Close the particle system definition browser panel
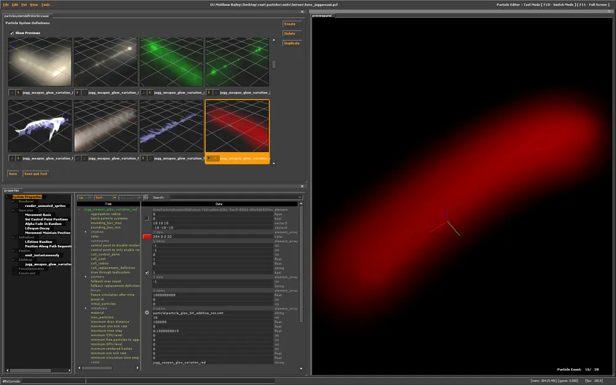This screenshot has height=385, width=616. 302,11
